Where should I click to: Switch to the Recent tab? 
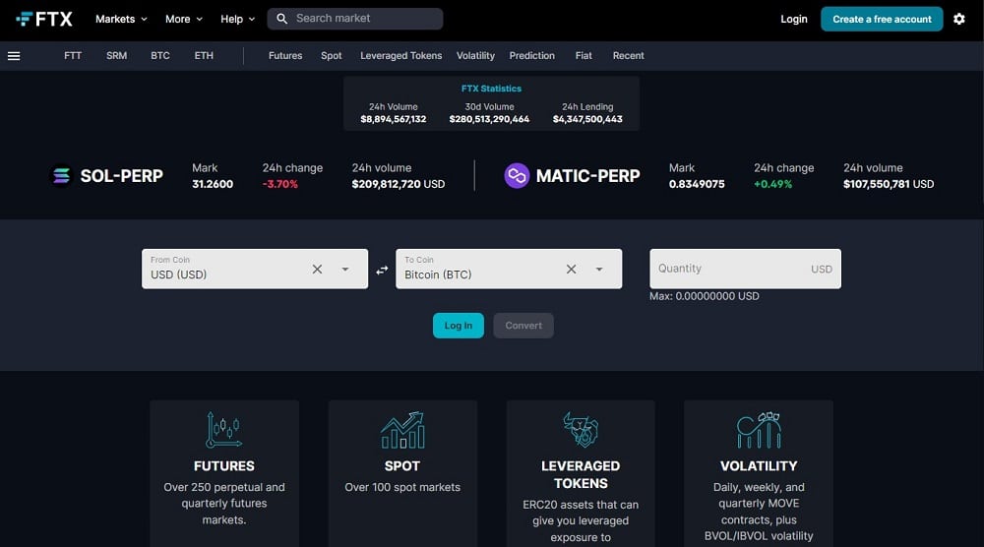click(x=628, y=56)
